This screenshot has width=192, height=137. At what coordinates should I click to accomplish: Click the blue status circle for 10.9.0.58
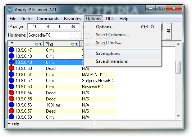[12, 117]
